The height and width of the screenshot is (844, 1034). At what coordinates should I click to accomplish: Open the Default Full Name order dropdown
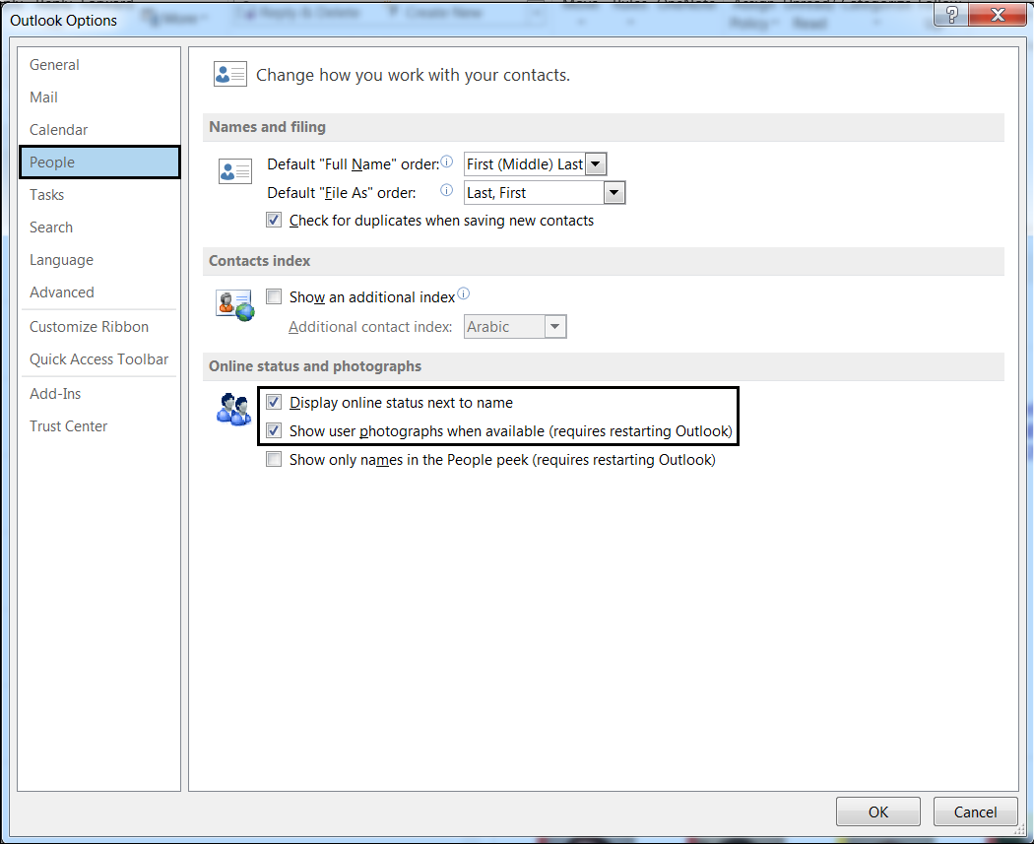596,163
